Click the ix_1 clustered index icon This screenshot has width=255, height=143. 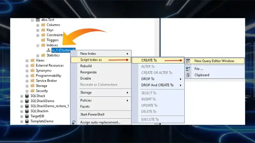[48, 50]
